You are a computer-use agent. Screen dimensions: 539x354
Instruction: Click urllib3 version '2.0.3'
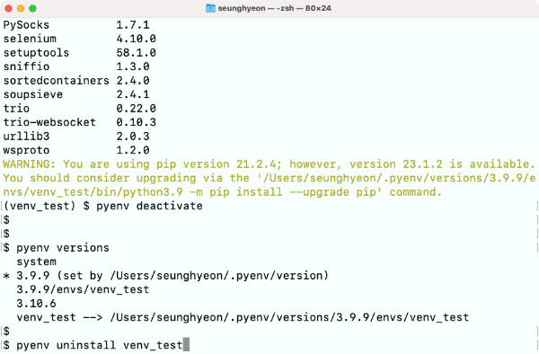point(133,137)
